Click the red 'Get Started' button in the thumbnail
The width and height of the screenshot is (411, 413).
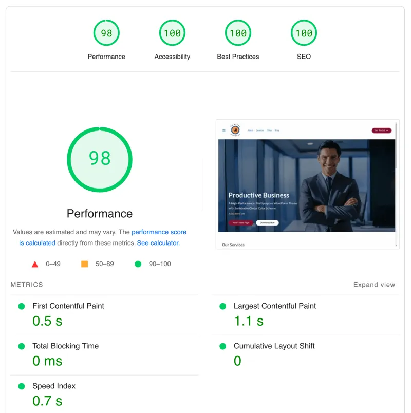click(x=382, y=130)
